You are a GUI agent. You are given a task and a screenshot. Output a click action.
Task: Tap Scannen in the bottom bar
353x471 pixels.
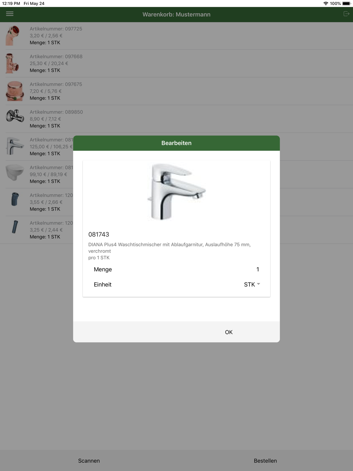click(x=89, y=461)
